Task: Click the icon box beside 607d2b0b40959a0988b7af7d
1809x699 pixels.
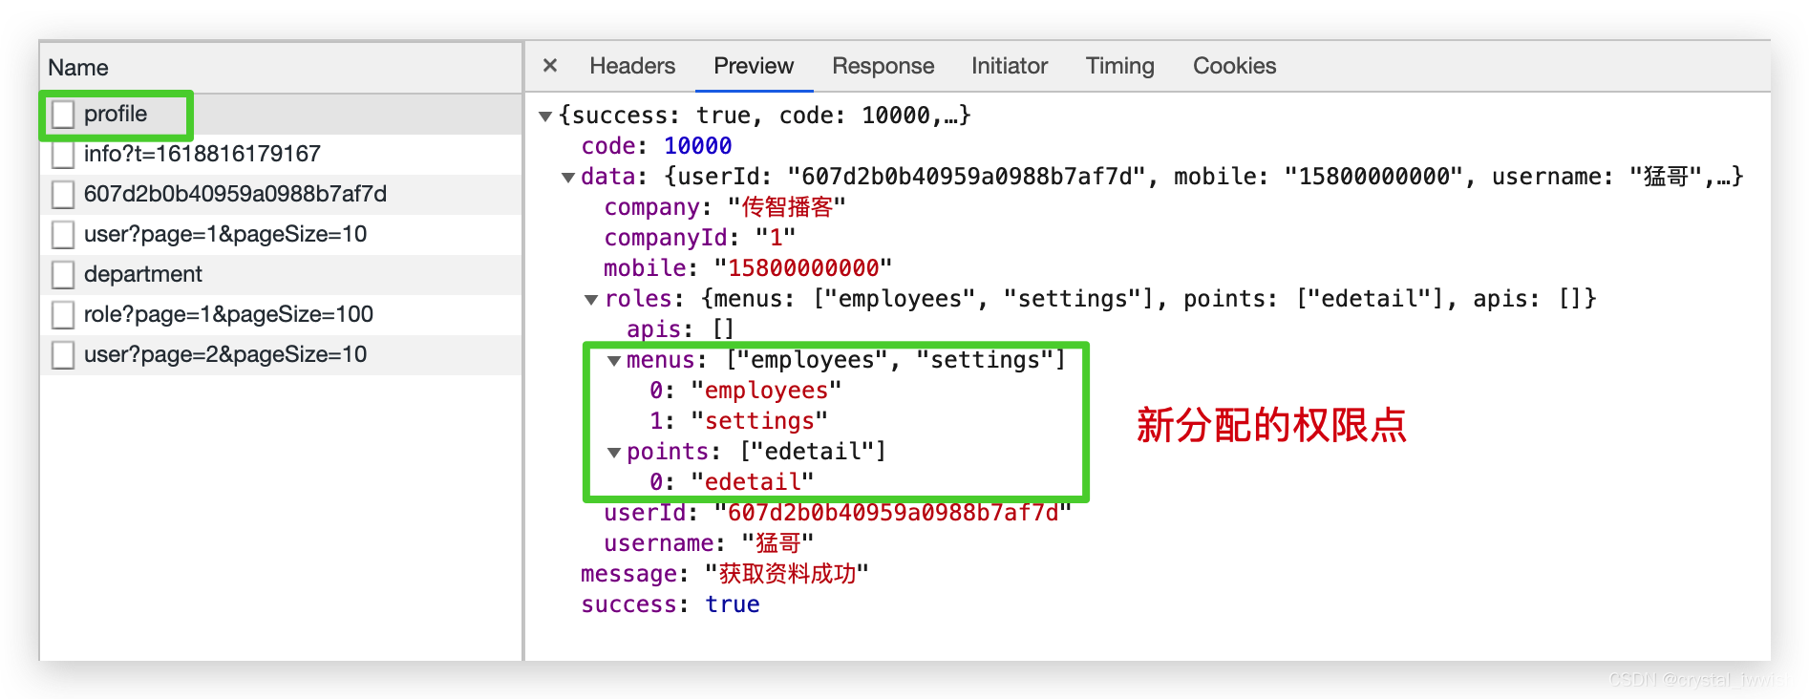Action: coord(63,195)
